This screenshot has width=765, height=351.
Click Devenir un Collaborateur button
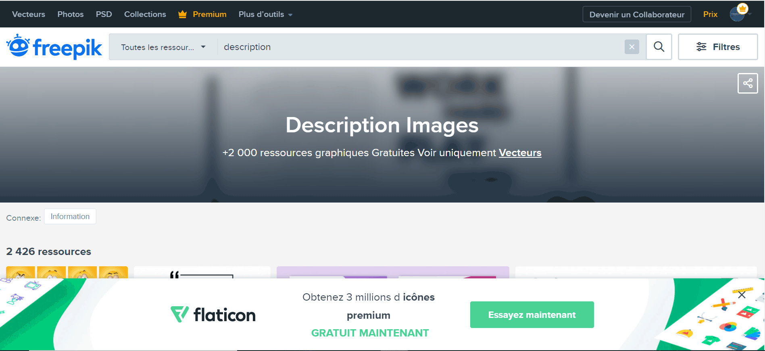pos(637,15)
